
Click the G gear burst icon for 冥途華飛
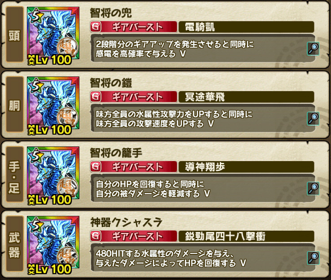[x=96, y=97]
